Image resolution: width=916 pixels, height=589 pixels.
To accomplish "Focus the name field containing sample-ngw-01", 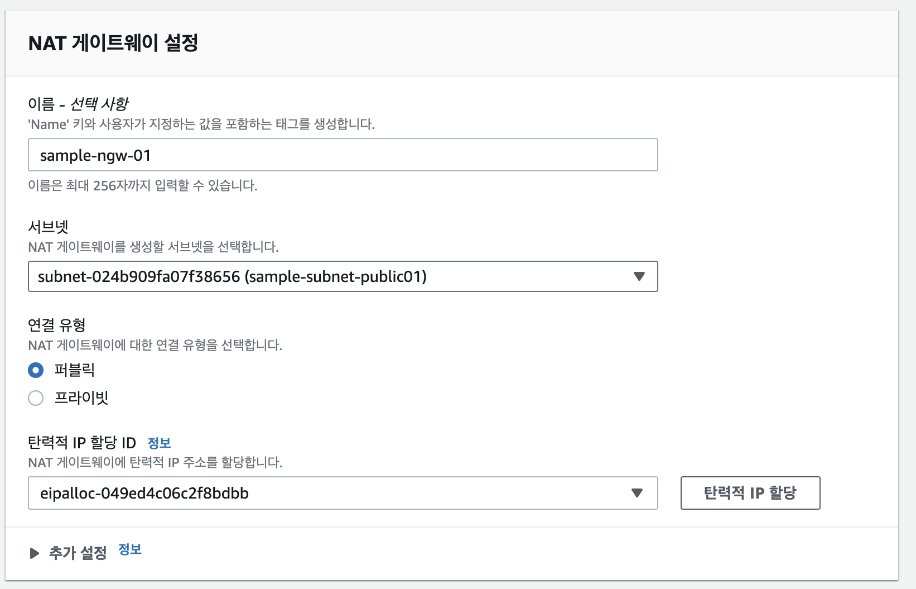I will click(x=343, y=155).
